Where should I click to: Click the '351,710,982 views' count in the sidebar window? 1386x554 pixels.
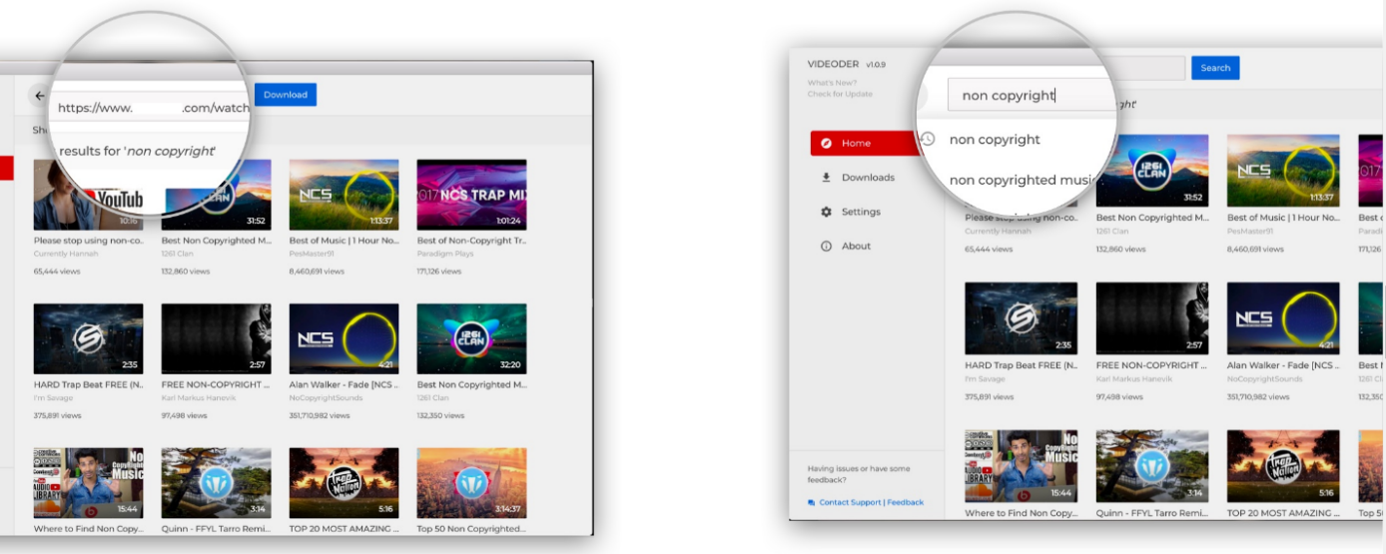tap(1258, 397)
